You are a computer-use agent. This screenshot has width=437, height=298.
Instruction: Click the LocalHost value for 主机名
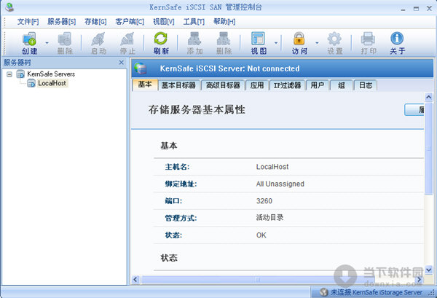click(x=272, y=167)
